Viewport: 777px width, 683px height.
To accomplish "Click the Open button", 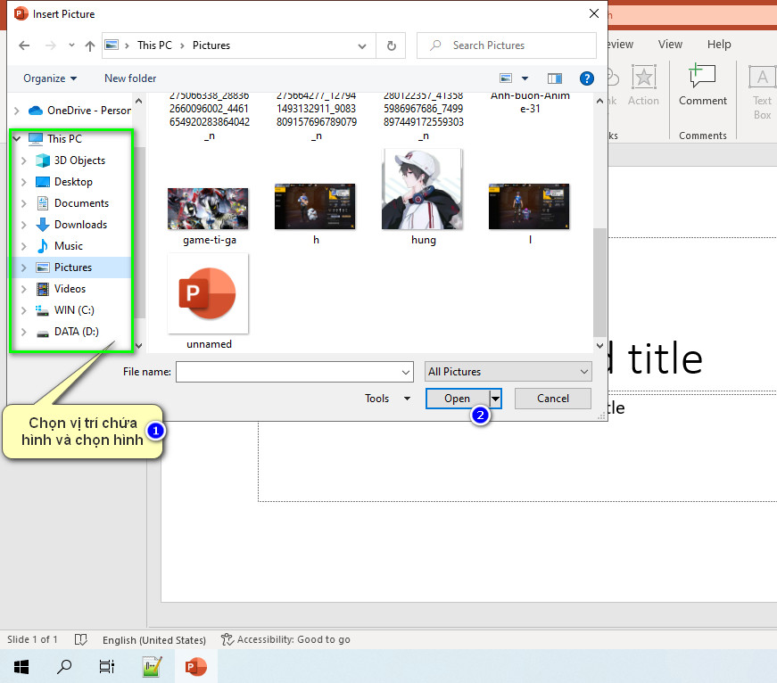I will [458, 399].
